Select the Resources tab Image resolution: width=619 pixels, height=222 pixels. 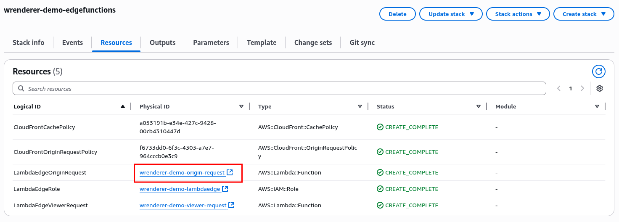tap(116, 42)
